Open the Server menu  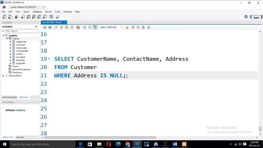click(x=48, y=12)
